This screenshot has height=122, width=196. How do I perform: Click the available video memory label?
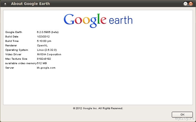[x=21, y=63]
